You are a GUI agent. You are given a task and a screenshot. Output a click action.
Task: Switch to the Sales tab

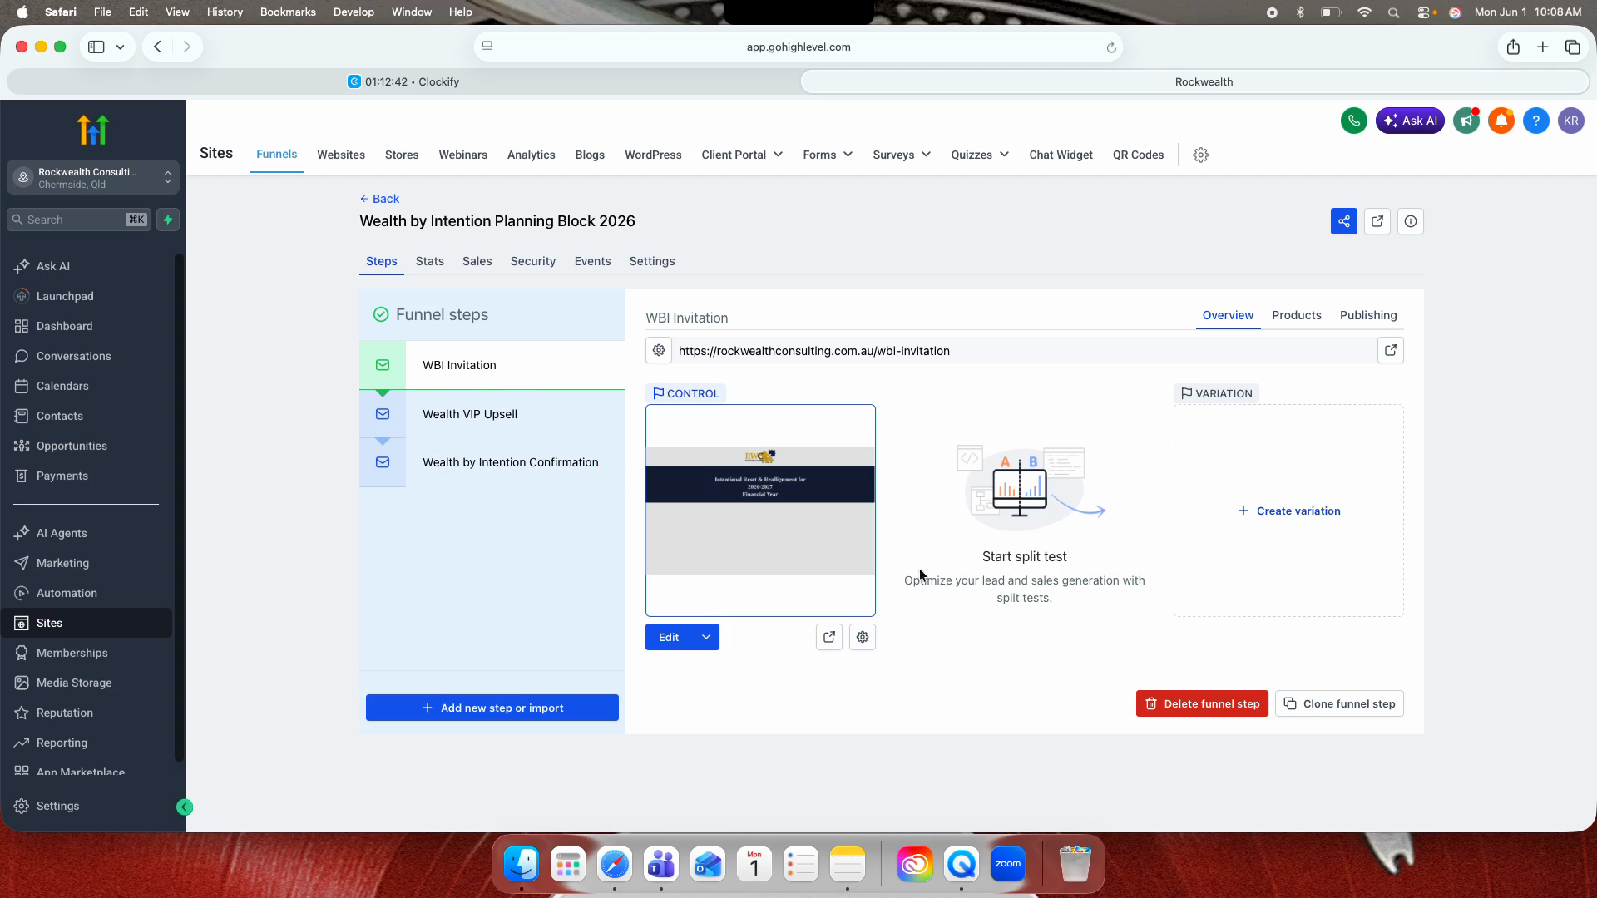[x=477, y=261]
